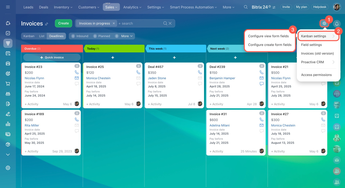Click the search magnifier in the top bar
Viewport: 345px width, 188px height.
[x=246, y=7]
